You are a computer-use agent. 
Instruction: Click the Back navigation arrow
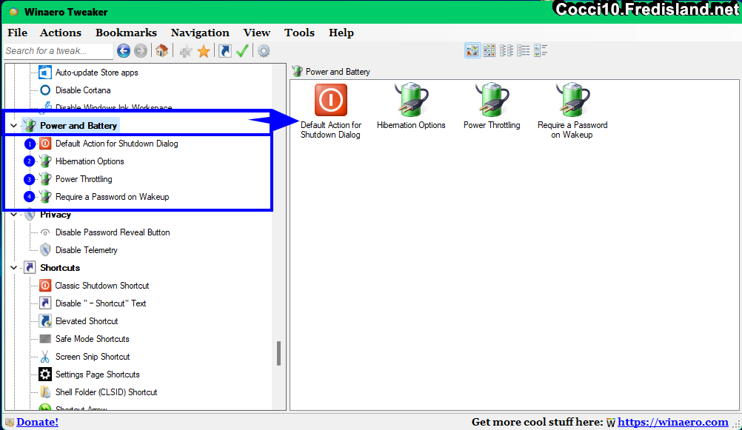(x=124, y=50)
